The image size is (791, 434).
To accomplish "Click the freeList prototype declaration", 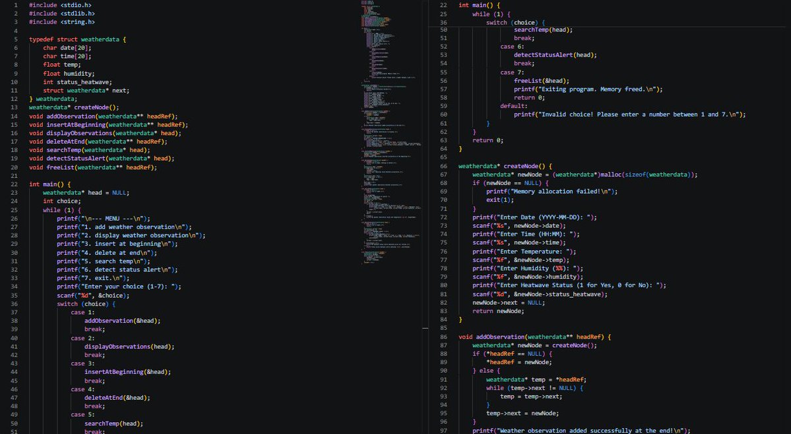I will [x=93, y=168].
